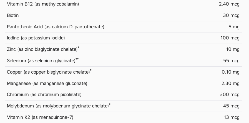This screenshot has height=123, width=249.
Task: Select the 10 mg Zinc amount
Action: tap(233, 49)
